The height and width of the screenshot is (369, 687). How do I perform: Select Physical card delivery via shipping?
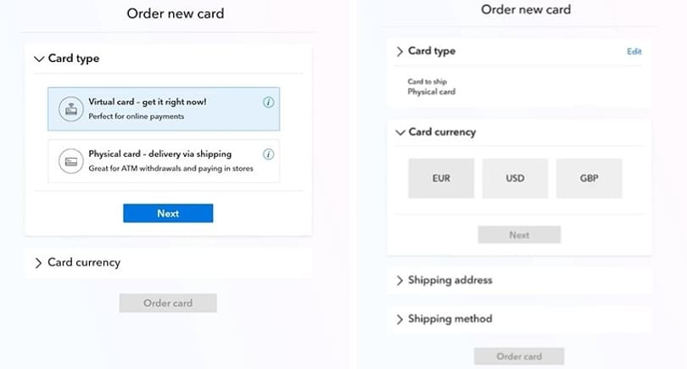click(164, 161)
